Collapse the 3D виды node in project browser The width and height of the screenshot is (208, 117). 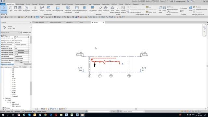[x=8, y=102]
